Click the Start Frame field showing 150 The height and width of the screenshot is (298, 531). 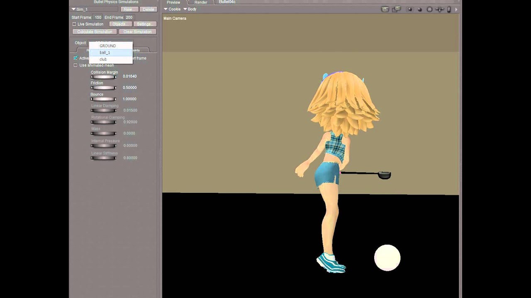coord(97,17)
